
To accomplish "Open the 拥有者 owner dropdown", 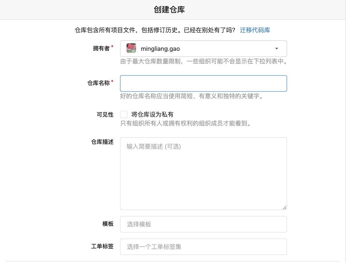I will click(x=203, y=49).
